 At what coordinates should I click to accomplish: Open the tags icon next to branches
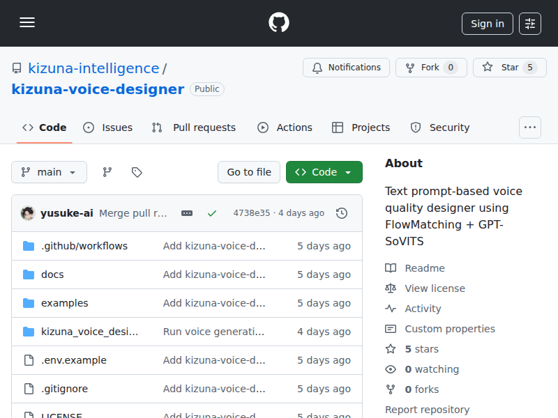(137, 171)
